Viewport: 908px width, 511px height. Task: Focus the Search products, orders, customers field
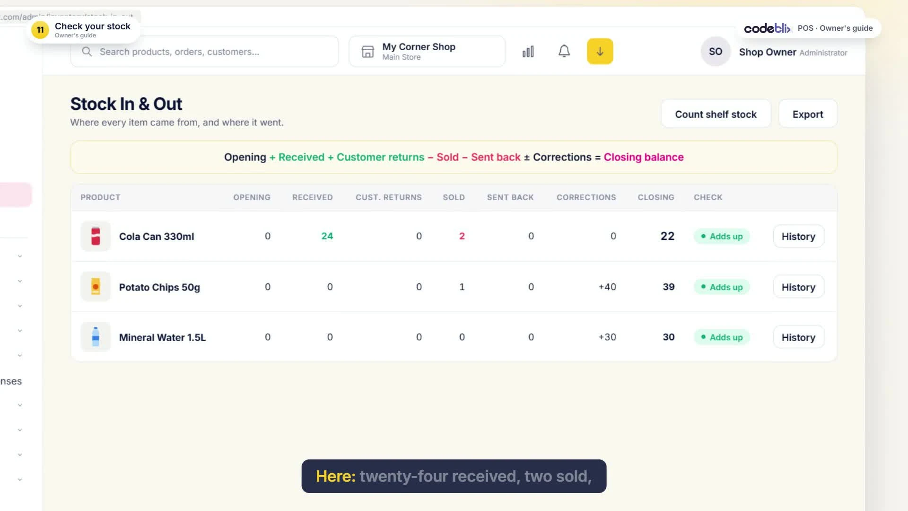pyautogui.click(x=204, y=52)
